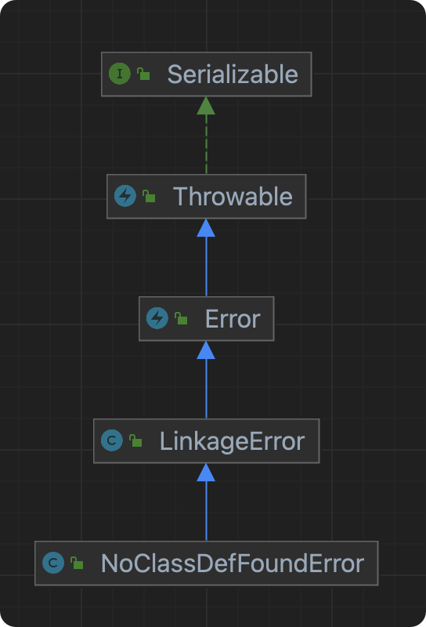Click the LinkageError class icon

(112, 440)
